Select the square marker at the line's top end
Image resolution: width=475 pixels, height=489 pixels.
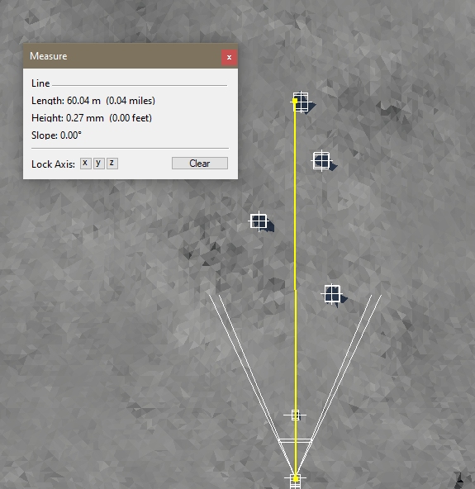point(301,102)
